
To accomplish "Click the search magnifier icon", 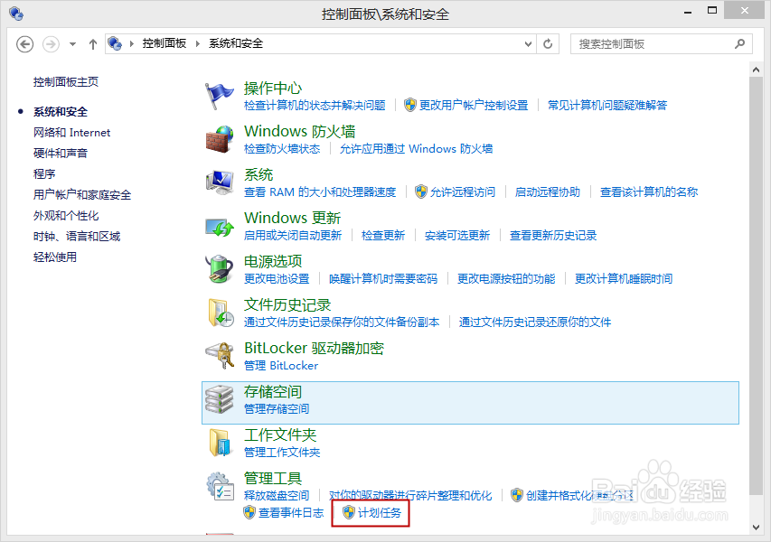I will pos(739,43).
